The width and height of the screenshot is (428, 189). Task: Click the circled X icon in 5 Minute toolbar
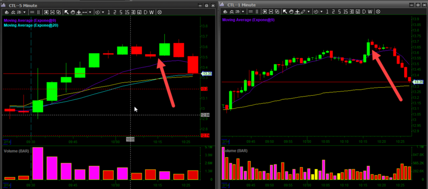coord(160,12)
